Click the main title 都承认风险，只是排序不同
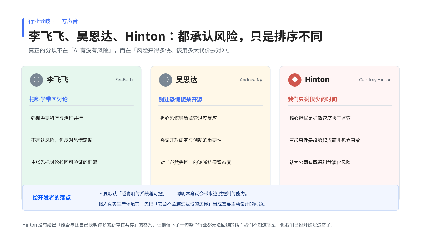This screenshot has height=236, width=421. 250,36
